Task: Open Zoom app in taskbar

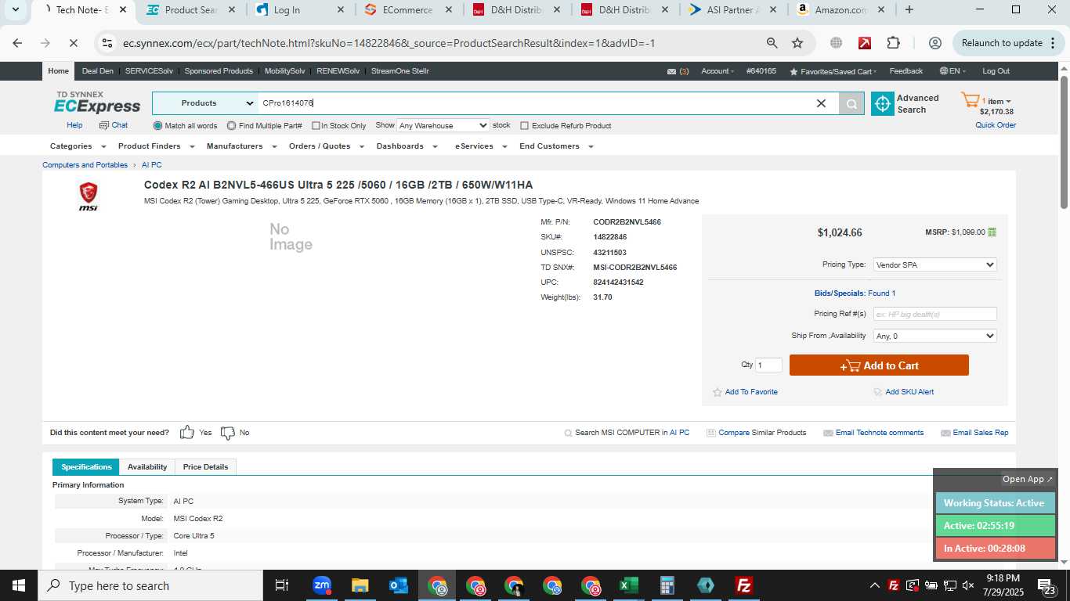Action: click(x=322, y=585)
